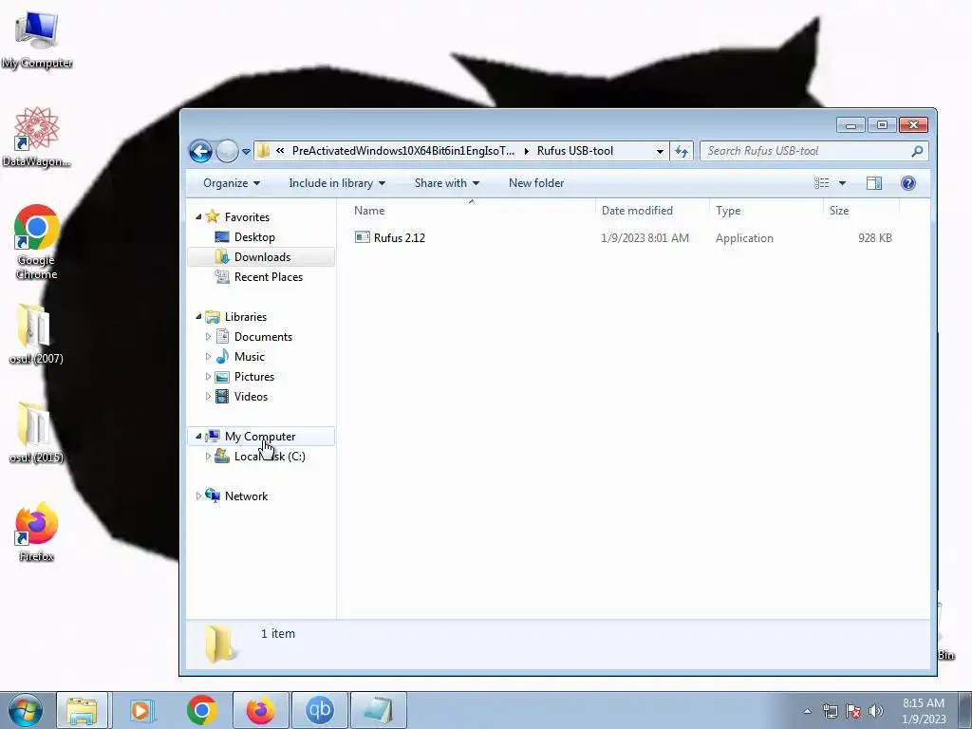Click the volume speaker tray icon
The height and width of the screenshot is (729, 972).
click(876, 711)
